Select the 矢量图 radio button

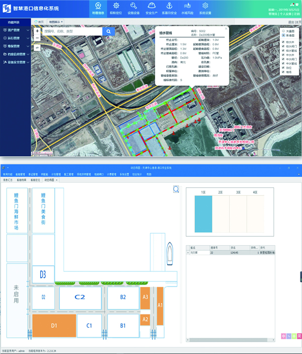click(x=283, y=31)
